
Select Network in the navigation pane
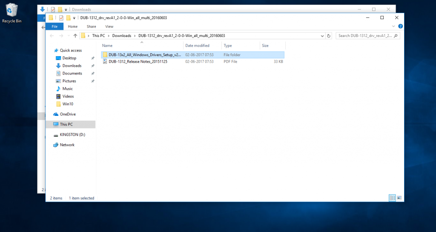click(67, 145)
